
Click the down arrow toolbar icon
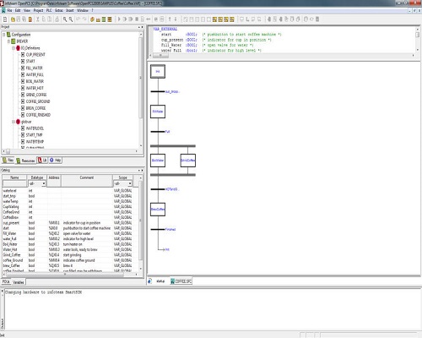click(x=176, y=19)
